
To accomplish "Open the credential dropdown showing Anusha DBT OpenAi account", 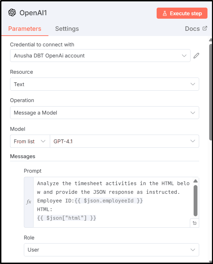I will pos(100,56).
